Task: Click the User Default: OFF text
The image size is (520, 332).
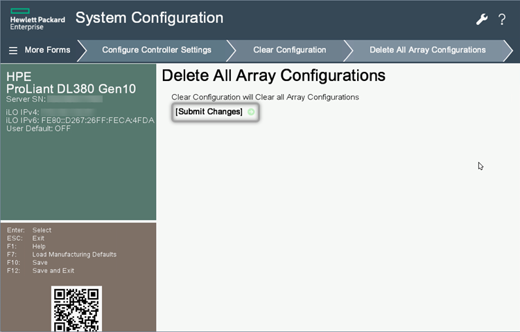Action: [38, 129]
